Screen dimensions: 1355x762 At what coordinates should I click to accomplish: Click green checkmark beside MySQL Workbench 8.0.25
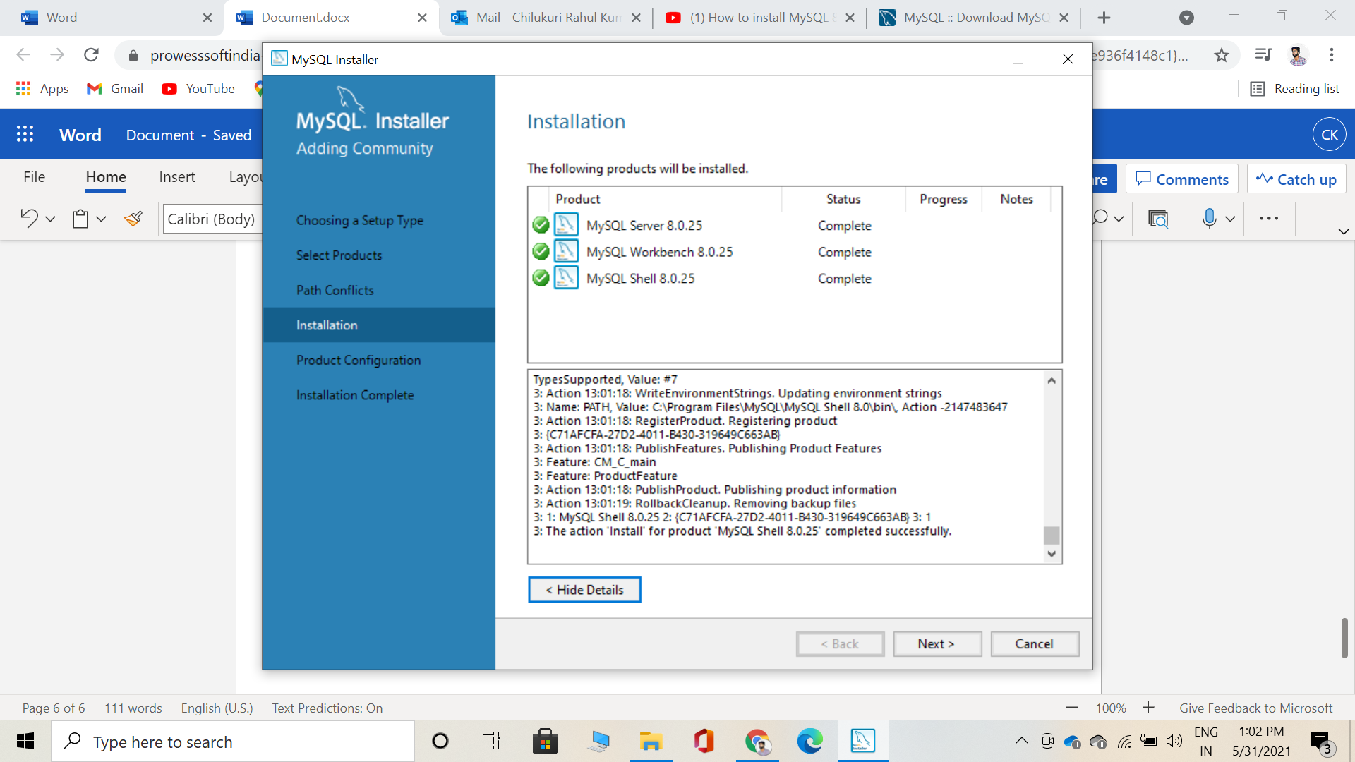541,251
